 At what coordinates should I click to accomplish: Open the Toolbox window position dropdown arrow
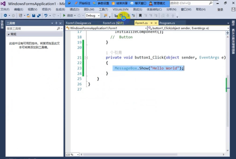[x=52, y=23]
